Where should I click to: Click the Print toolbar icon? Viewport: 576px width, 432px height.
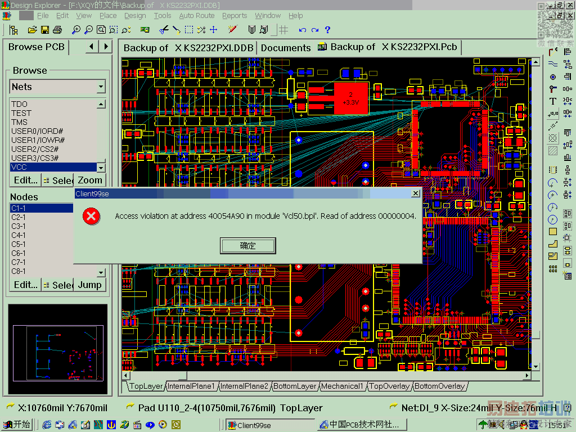point(57,30)
